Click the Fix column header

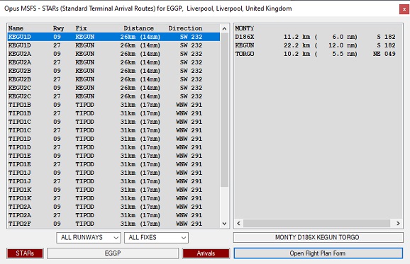pyautogui.click(x=81, y=28)
